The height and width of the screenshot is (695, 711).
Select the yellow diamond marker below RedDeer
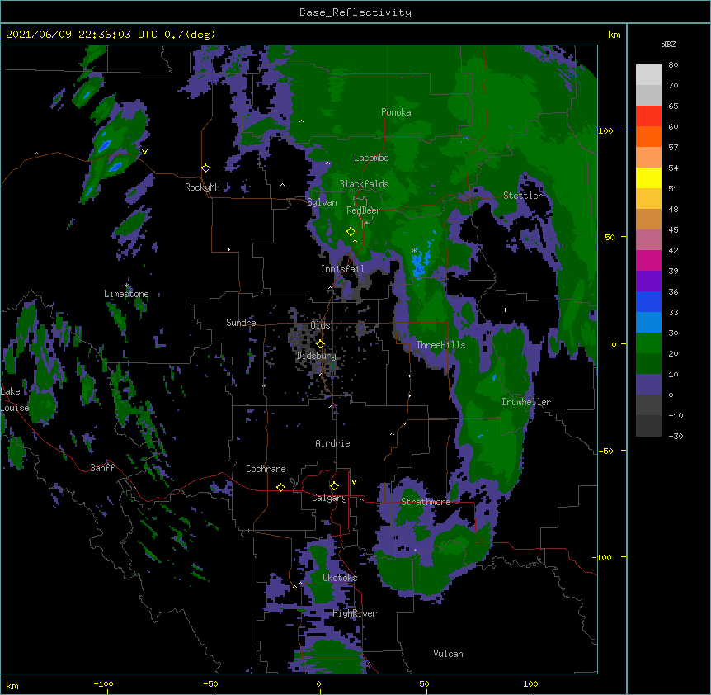(x=351, y=232)
